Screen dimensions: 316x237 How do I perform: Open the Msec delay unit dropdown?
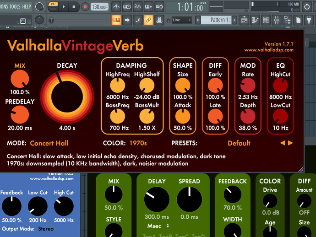158,226
